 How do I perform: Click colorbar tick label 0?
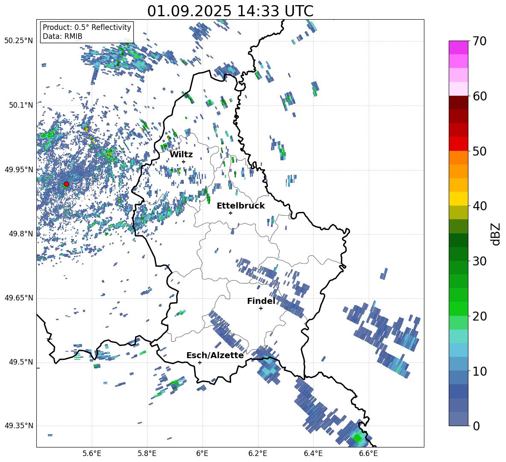point(476,426)
